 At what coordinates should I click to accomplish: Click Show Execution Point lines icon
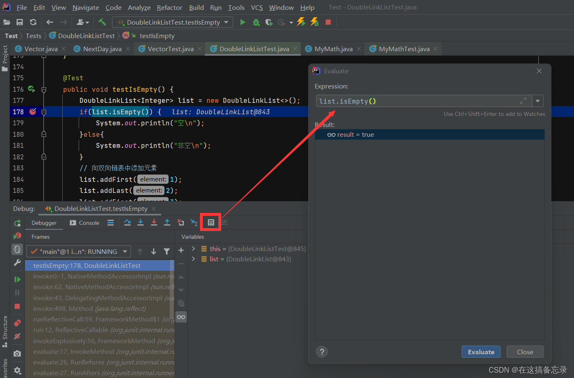click(111, 222)
